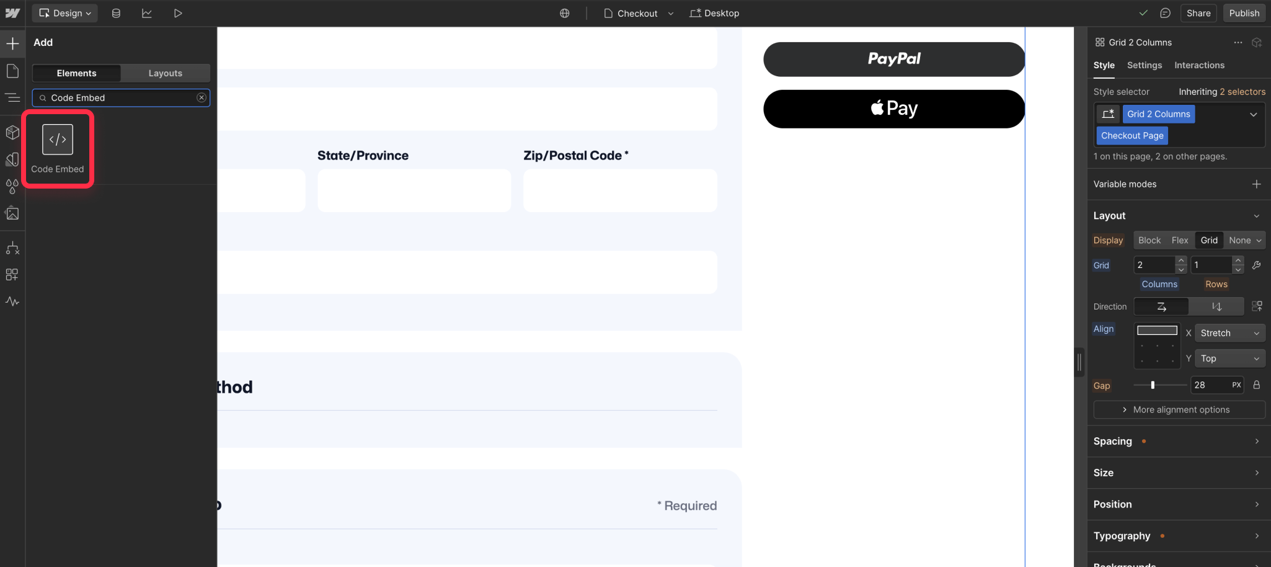The width and height of the screenshot is (1271, 567).
Task: Click the globe locale icon
Action: tap(565, 13)
